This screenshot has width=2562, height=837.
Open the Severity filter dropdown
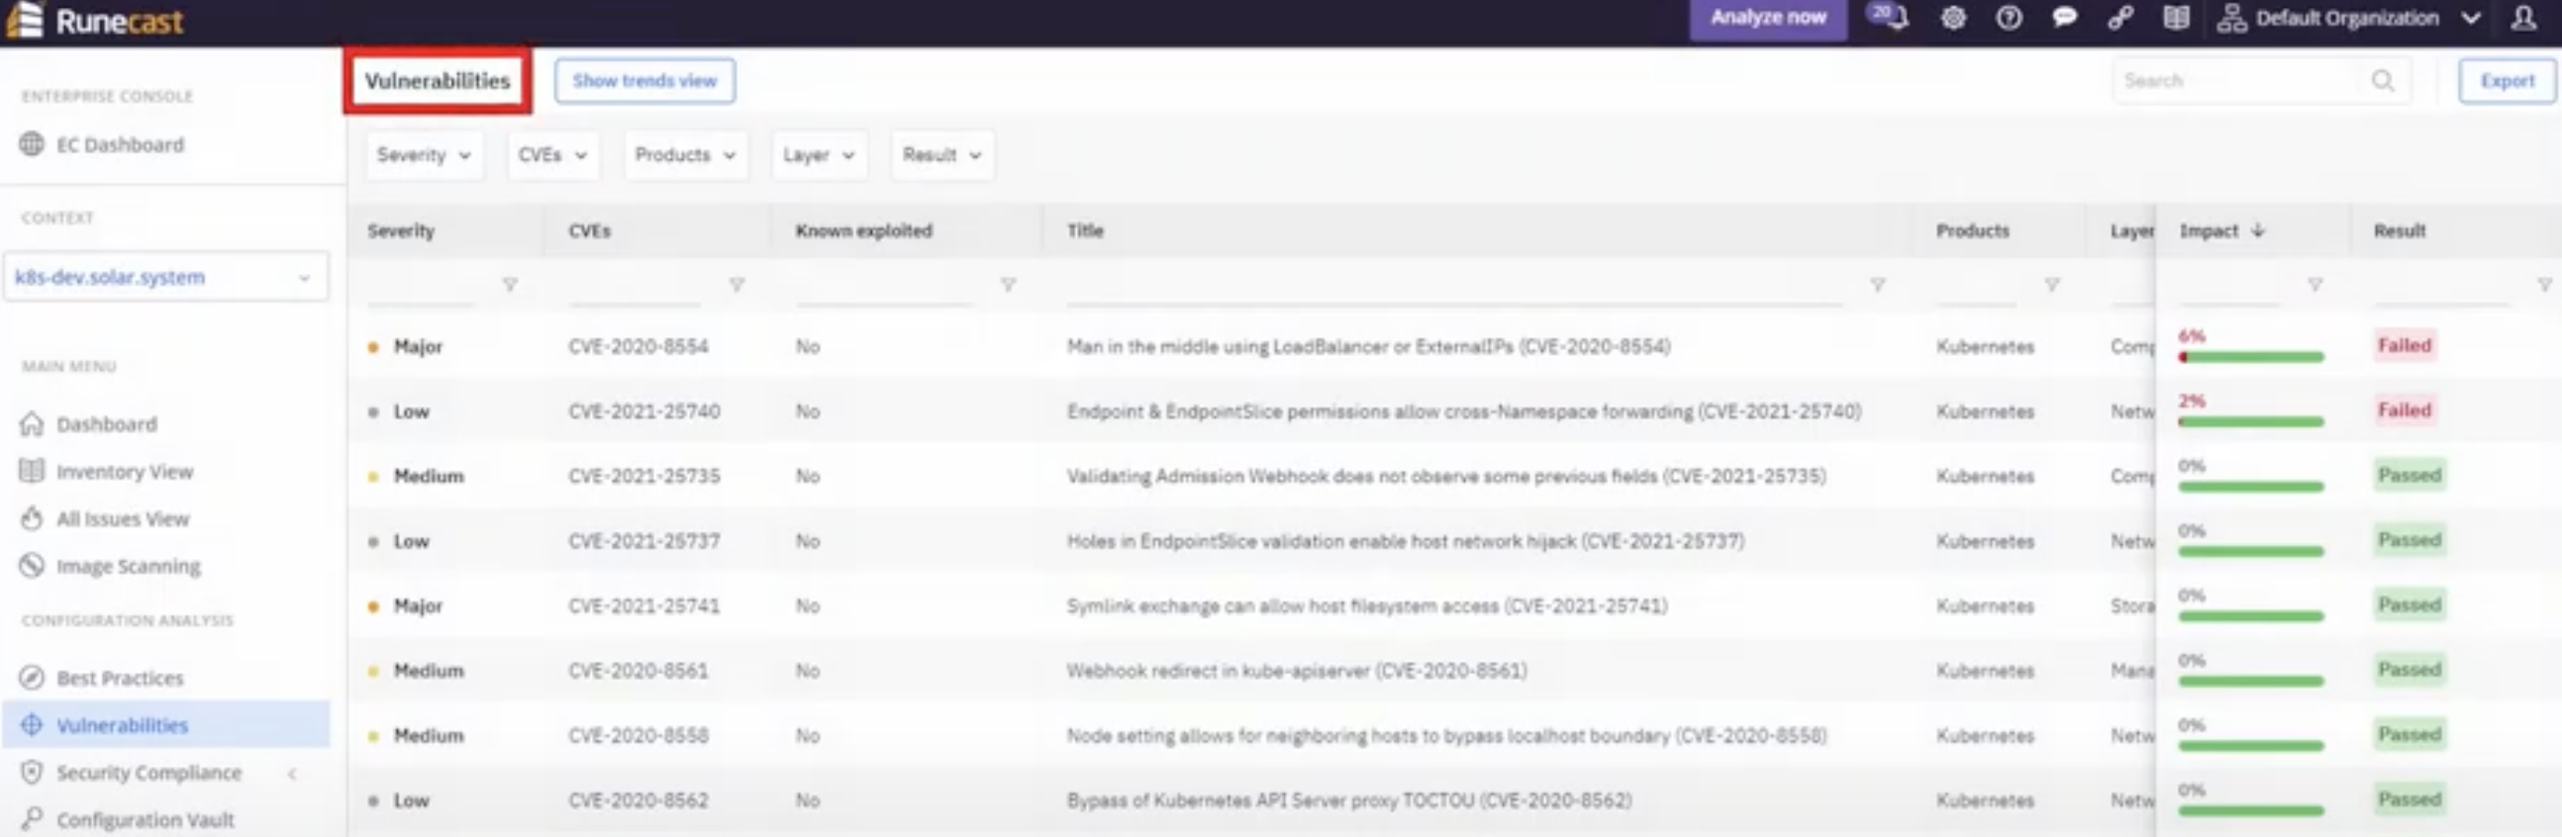(425, 155)
